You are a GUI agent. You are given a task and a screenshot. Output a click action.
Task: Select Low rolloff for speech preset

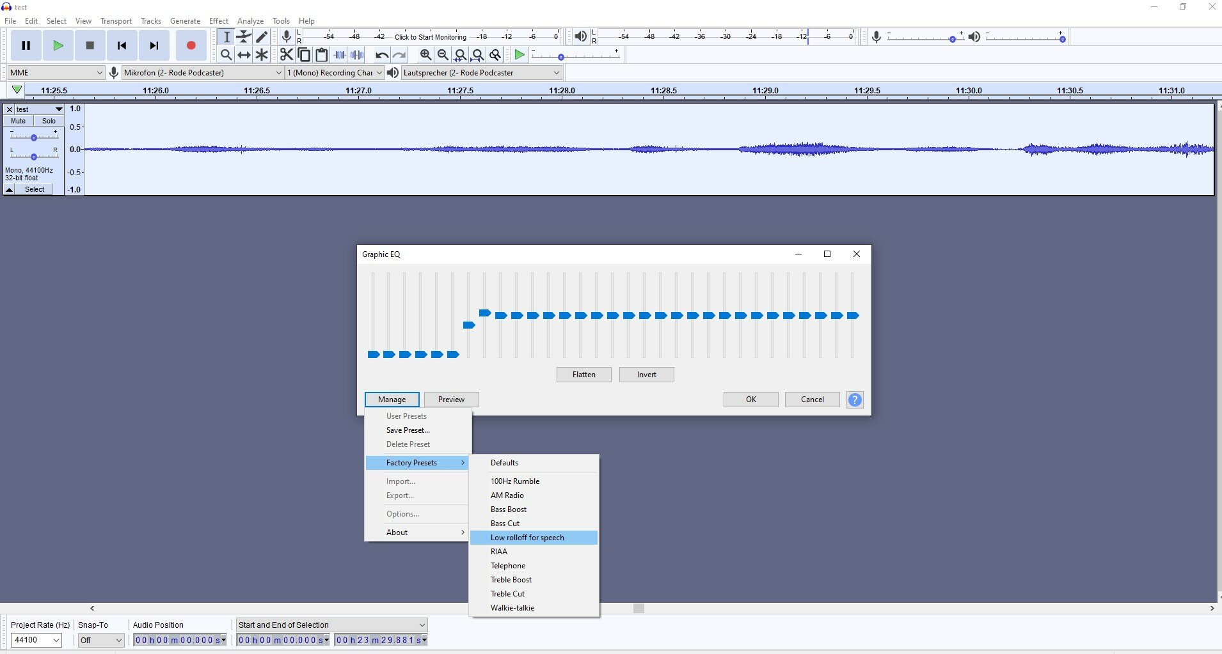534,538
